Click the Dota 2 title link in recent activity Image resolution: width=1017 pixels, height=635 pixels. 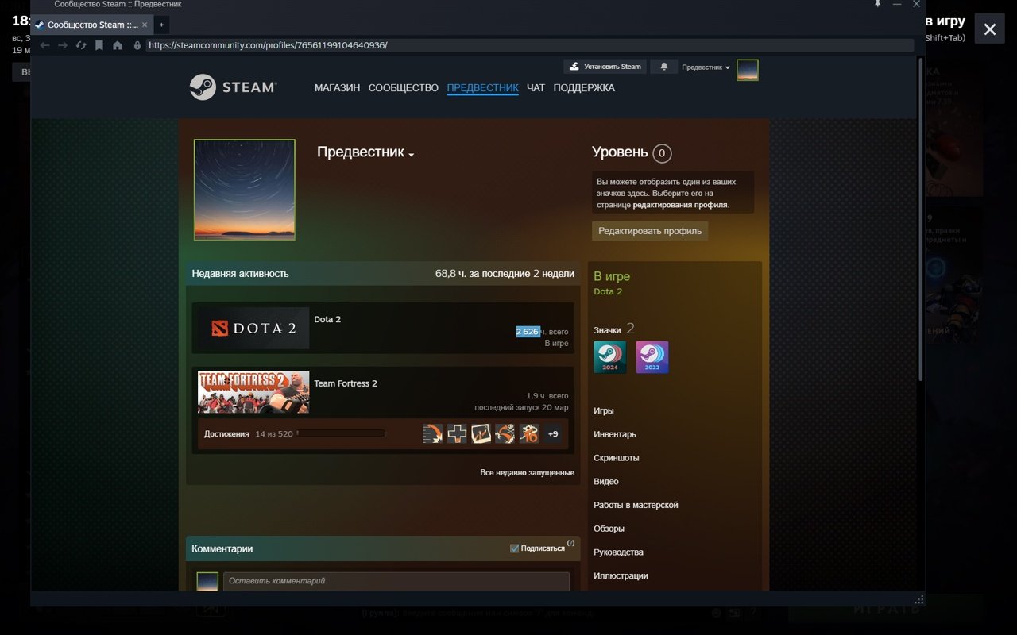tap(327, 319)
